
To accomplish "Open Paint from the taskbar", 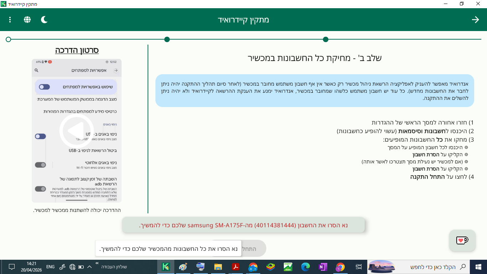I will 183,267.
